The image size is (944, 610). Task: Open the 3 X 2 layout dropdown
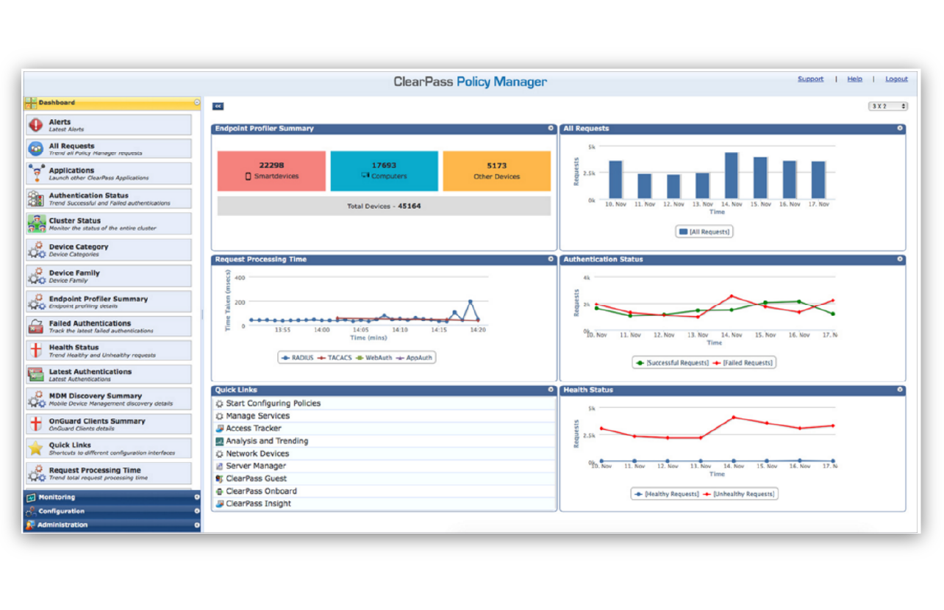pyautogui.click(x=888, y=107)
